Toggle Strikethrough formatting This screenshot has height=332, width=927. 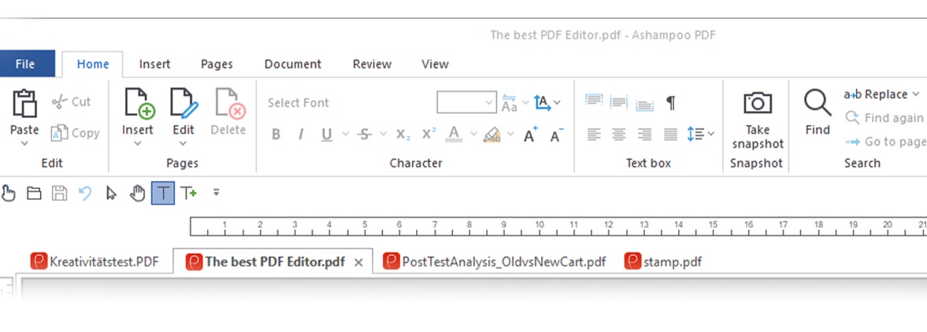coord(365,135)
